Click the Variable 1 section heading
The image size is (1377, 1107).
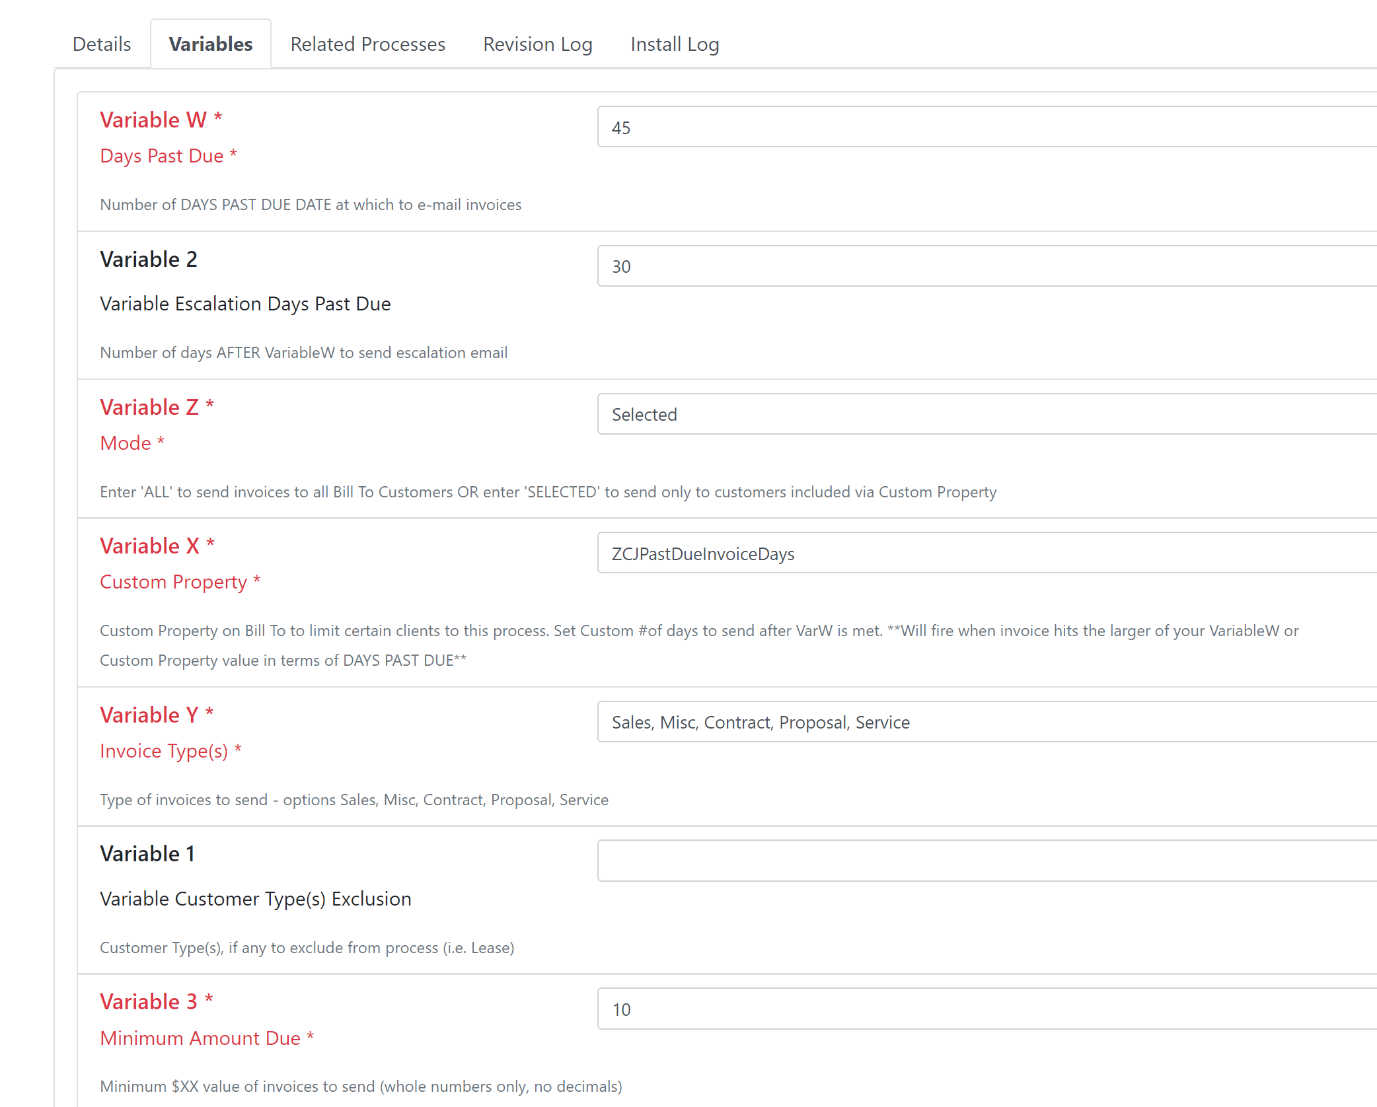(x=147, y=853)
